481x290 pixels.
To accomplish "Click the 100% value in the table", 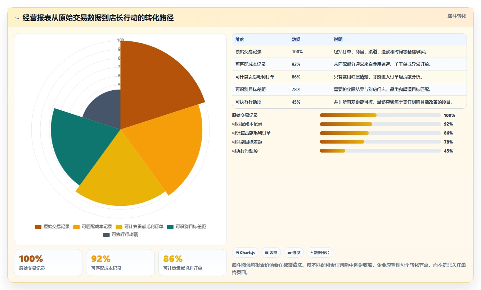I will [297, 52].
